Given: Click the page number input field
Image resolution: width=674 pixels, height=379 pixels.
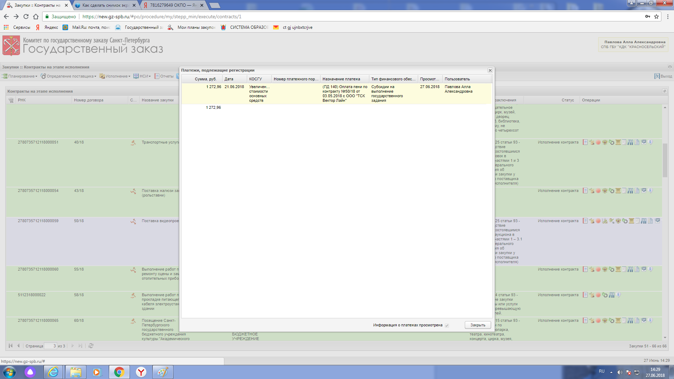Looking at the screenshot, I should click(51, 346).
